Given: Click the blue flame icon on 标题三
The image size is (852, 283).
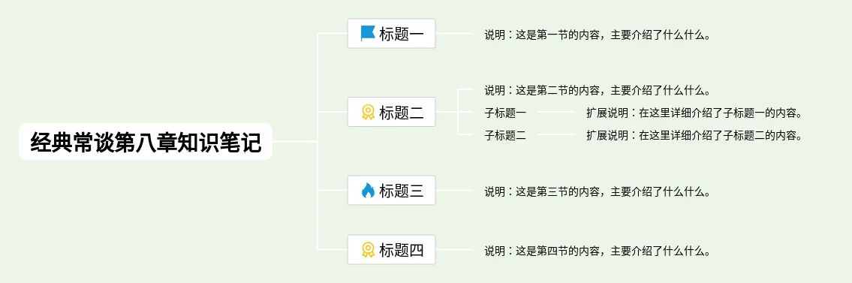Looking at the screenshot, I should [x=368, y=191].
